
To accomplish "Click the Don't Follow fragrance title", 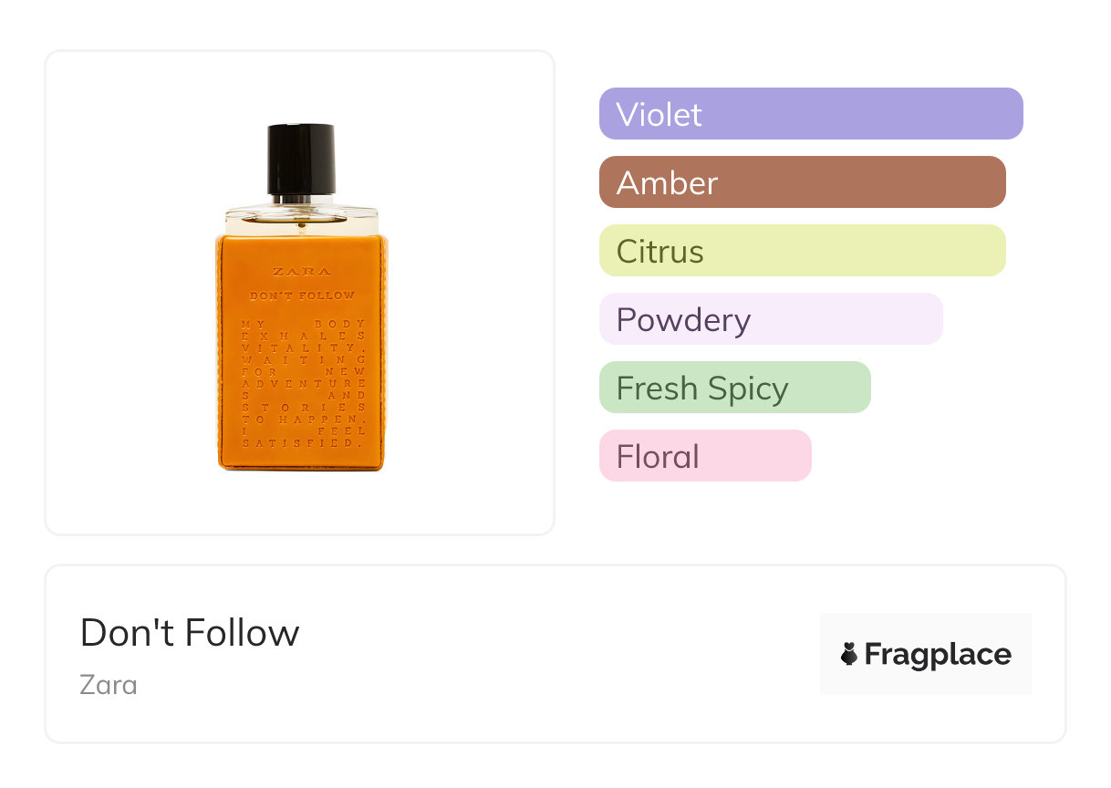I will pos(190,633).
